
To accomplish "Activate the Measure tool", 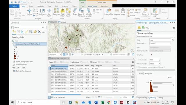I will click(117, 12).
